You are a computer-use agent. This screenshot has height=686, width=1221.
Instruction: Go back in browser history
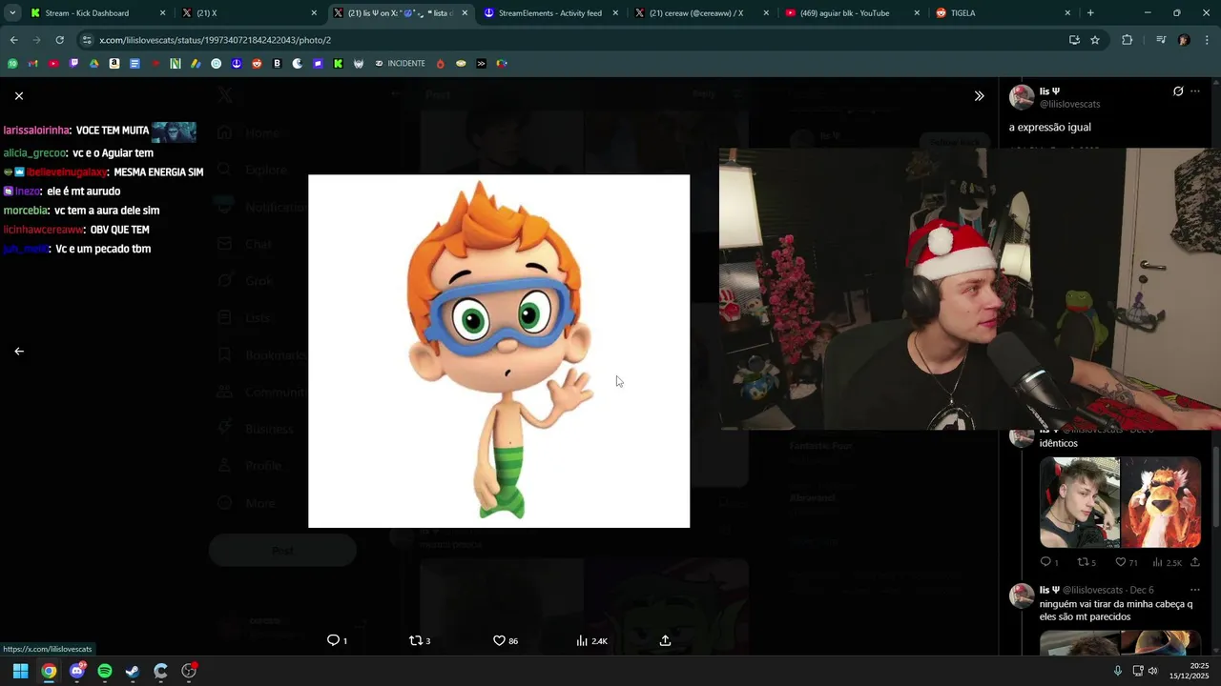click(x=13, y=40)
